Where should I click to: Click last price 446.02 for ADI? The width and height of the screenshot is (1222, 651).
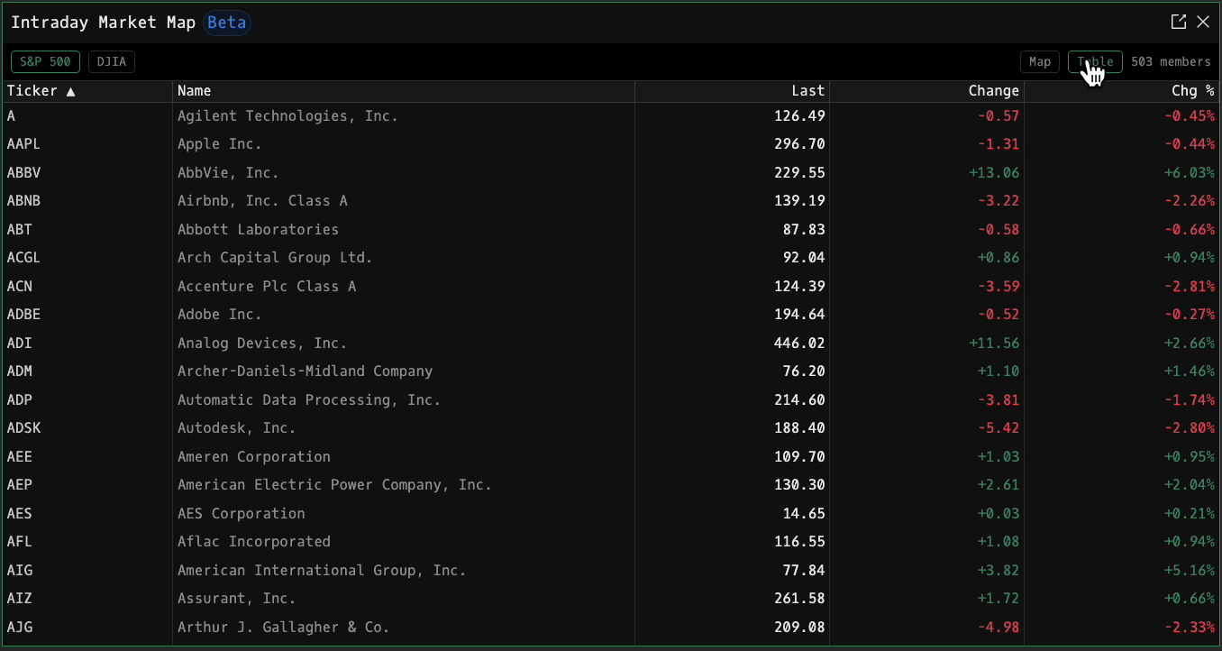pyautogui.click(x=799, y=344)
